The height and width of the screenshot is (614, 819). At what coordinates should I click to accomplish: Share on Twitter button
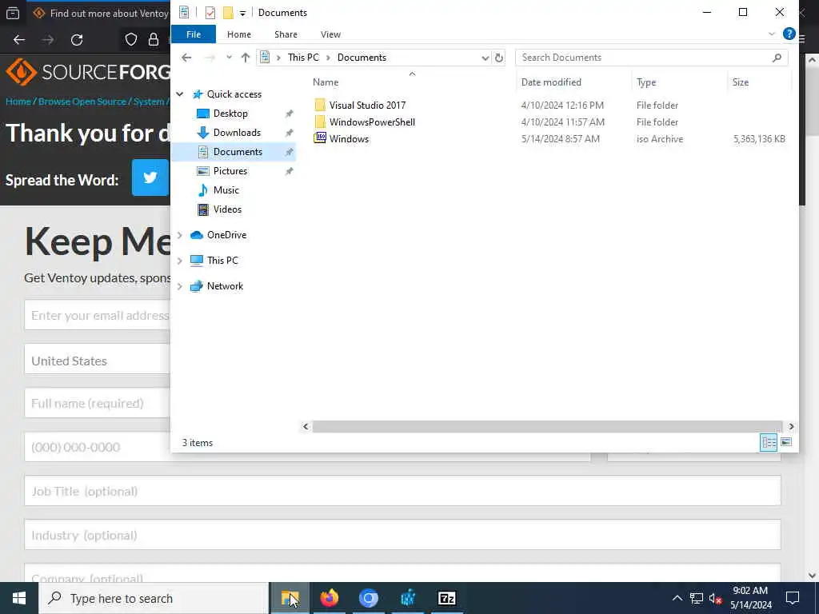pos(150,177)
